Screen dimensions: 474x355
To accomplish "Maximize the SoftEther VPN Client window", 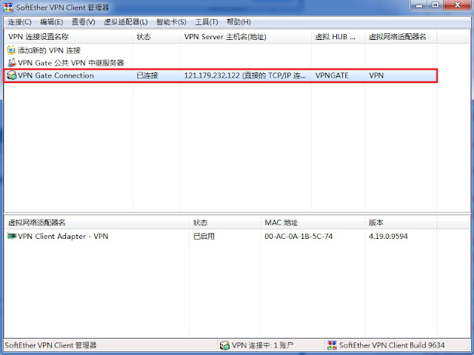I will point(435,5).
